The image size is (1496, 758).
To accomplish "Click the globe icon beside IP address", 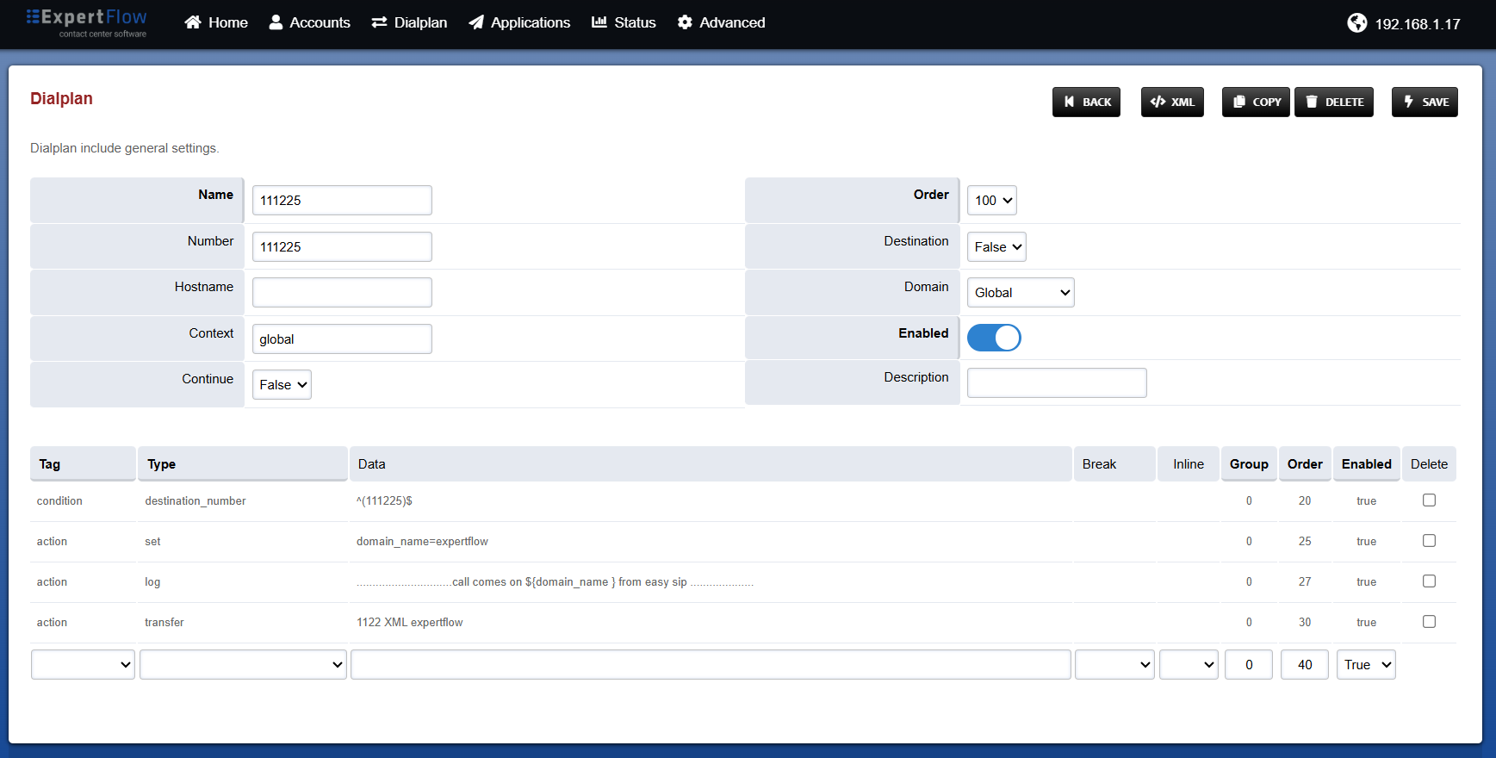I will point(1357,23).
